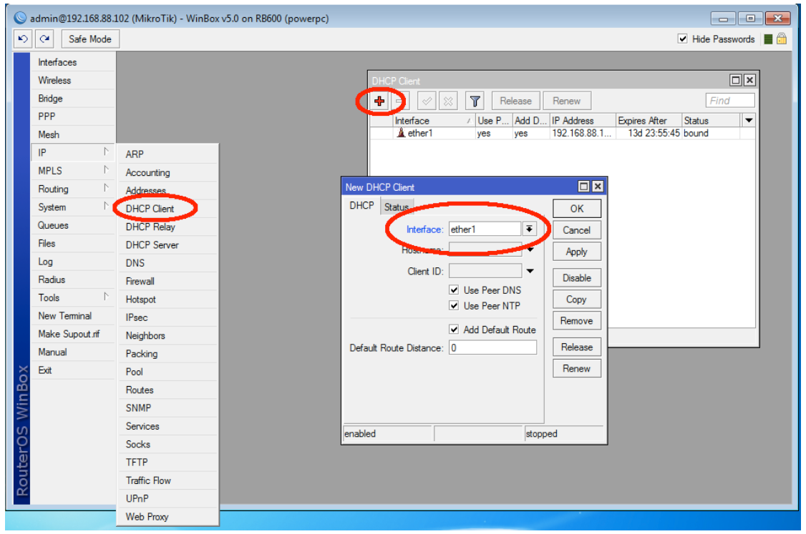This screenshot has width=806, height=534.
Task: Click Release in DHCP Client toolbar
Action: pyautogui.click(x=515, y=101)
